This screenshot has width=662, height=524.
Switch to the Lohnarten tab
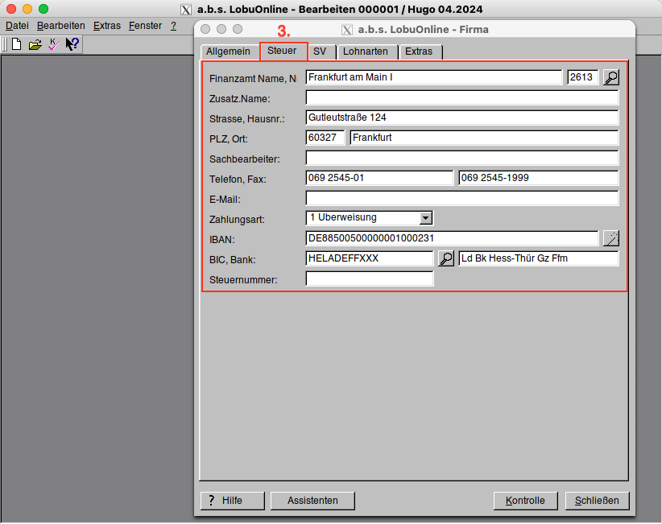coord(365,52)
